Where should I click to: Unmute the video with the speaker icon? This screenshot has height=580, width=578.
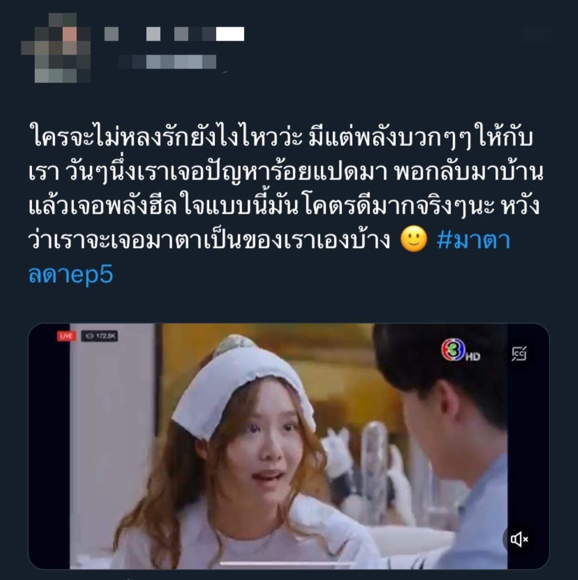click(x=519, y=539)
